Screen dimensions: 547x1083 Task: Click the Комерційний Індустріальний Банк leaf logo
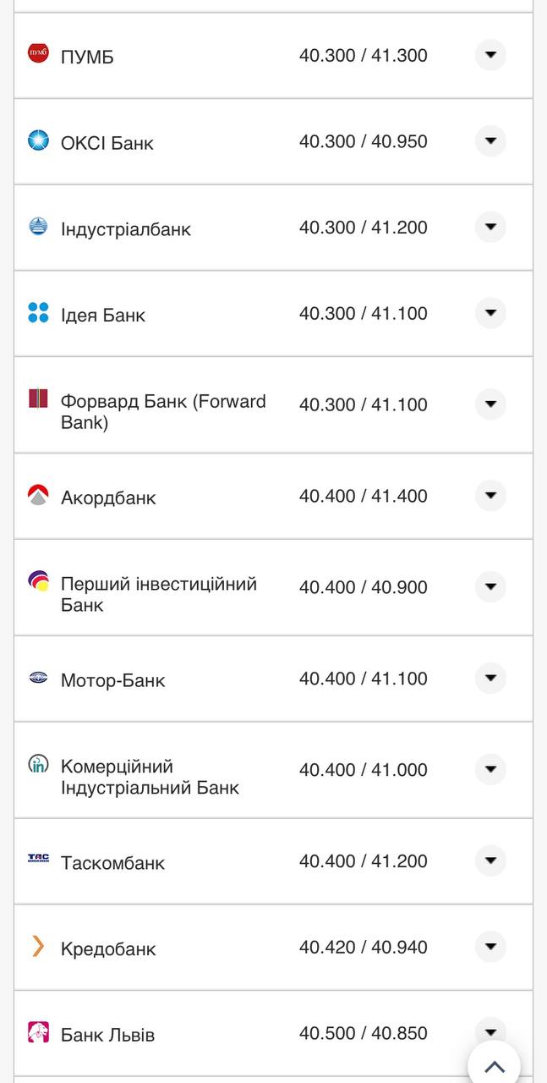pyautogui.click(x=37, y=764)
